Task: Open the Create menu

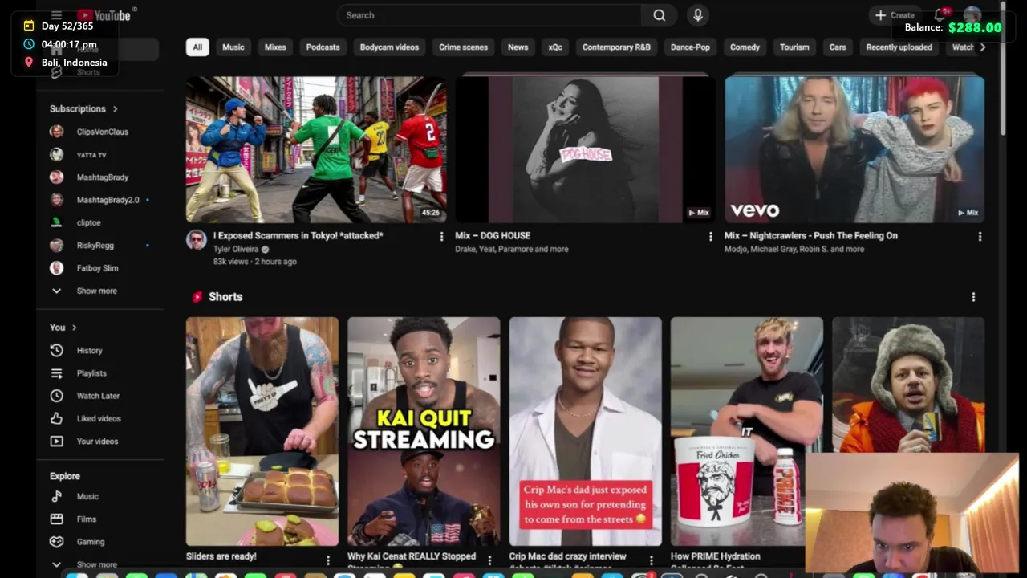Action: coord(895,15)
